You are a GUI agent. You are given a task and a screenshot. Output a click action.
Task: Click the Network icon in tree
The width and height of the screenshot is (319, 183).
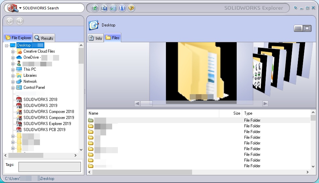pos(19,81)
